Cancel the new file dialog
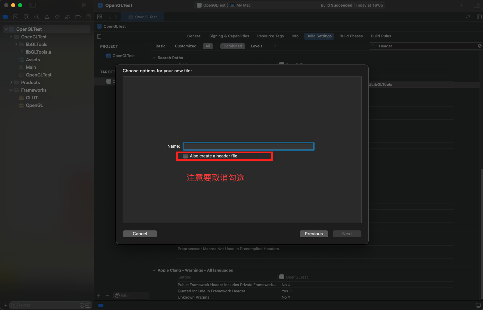 pos(140,234)
